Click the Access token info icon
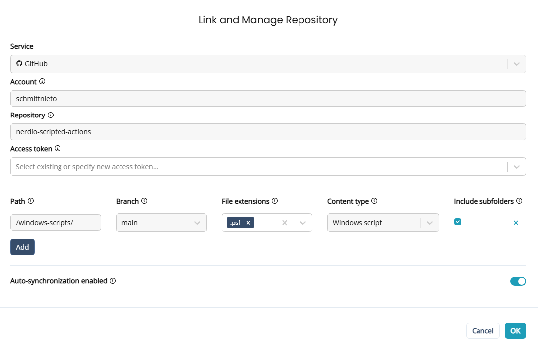The width and height of the screenshot is (538, 347). point(58,148)
